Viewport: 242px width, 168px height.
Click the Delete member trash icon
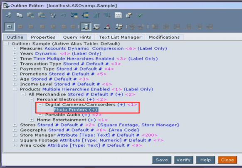tap(52, 15)
